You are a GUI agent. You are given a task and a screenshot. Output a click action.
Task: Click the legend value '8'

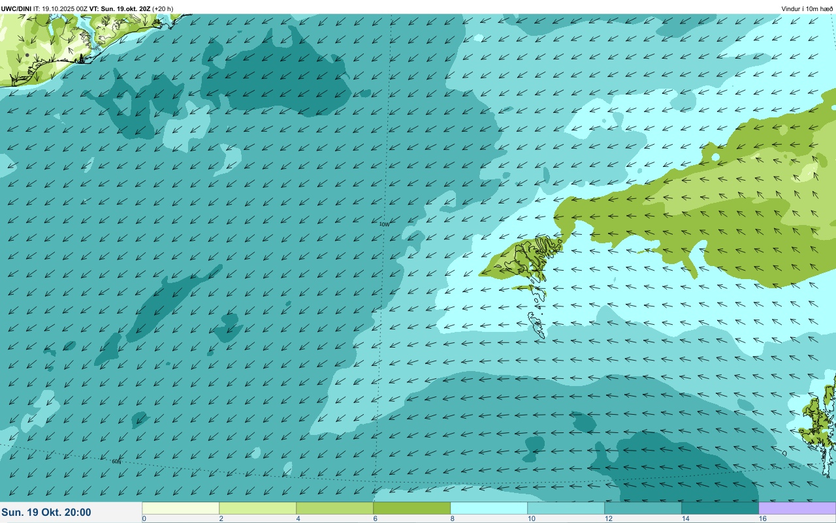coord(452,518)
